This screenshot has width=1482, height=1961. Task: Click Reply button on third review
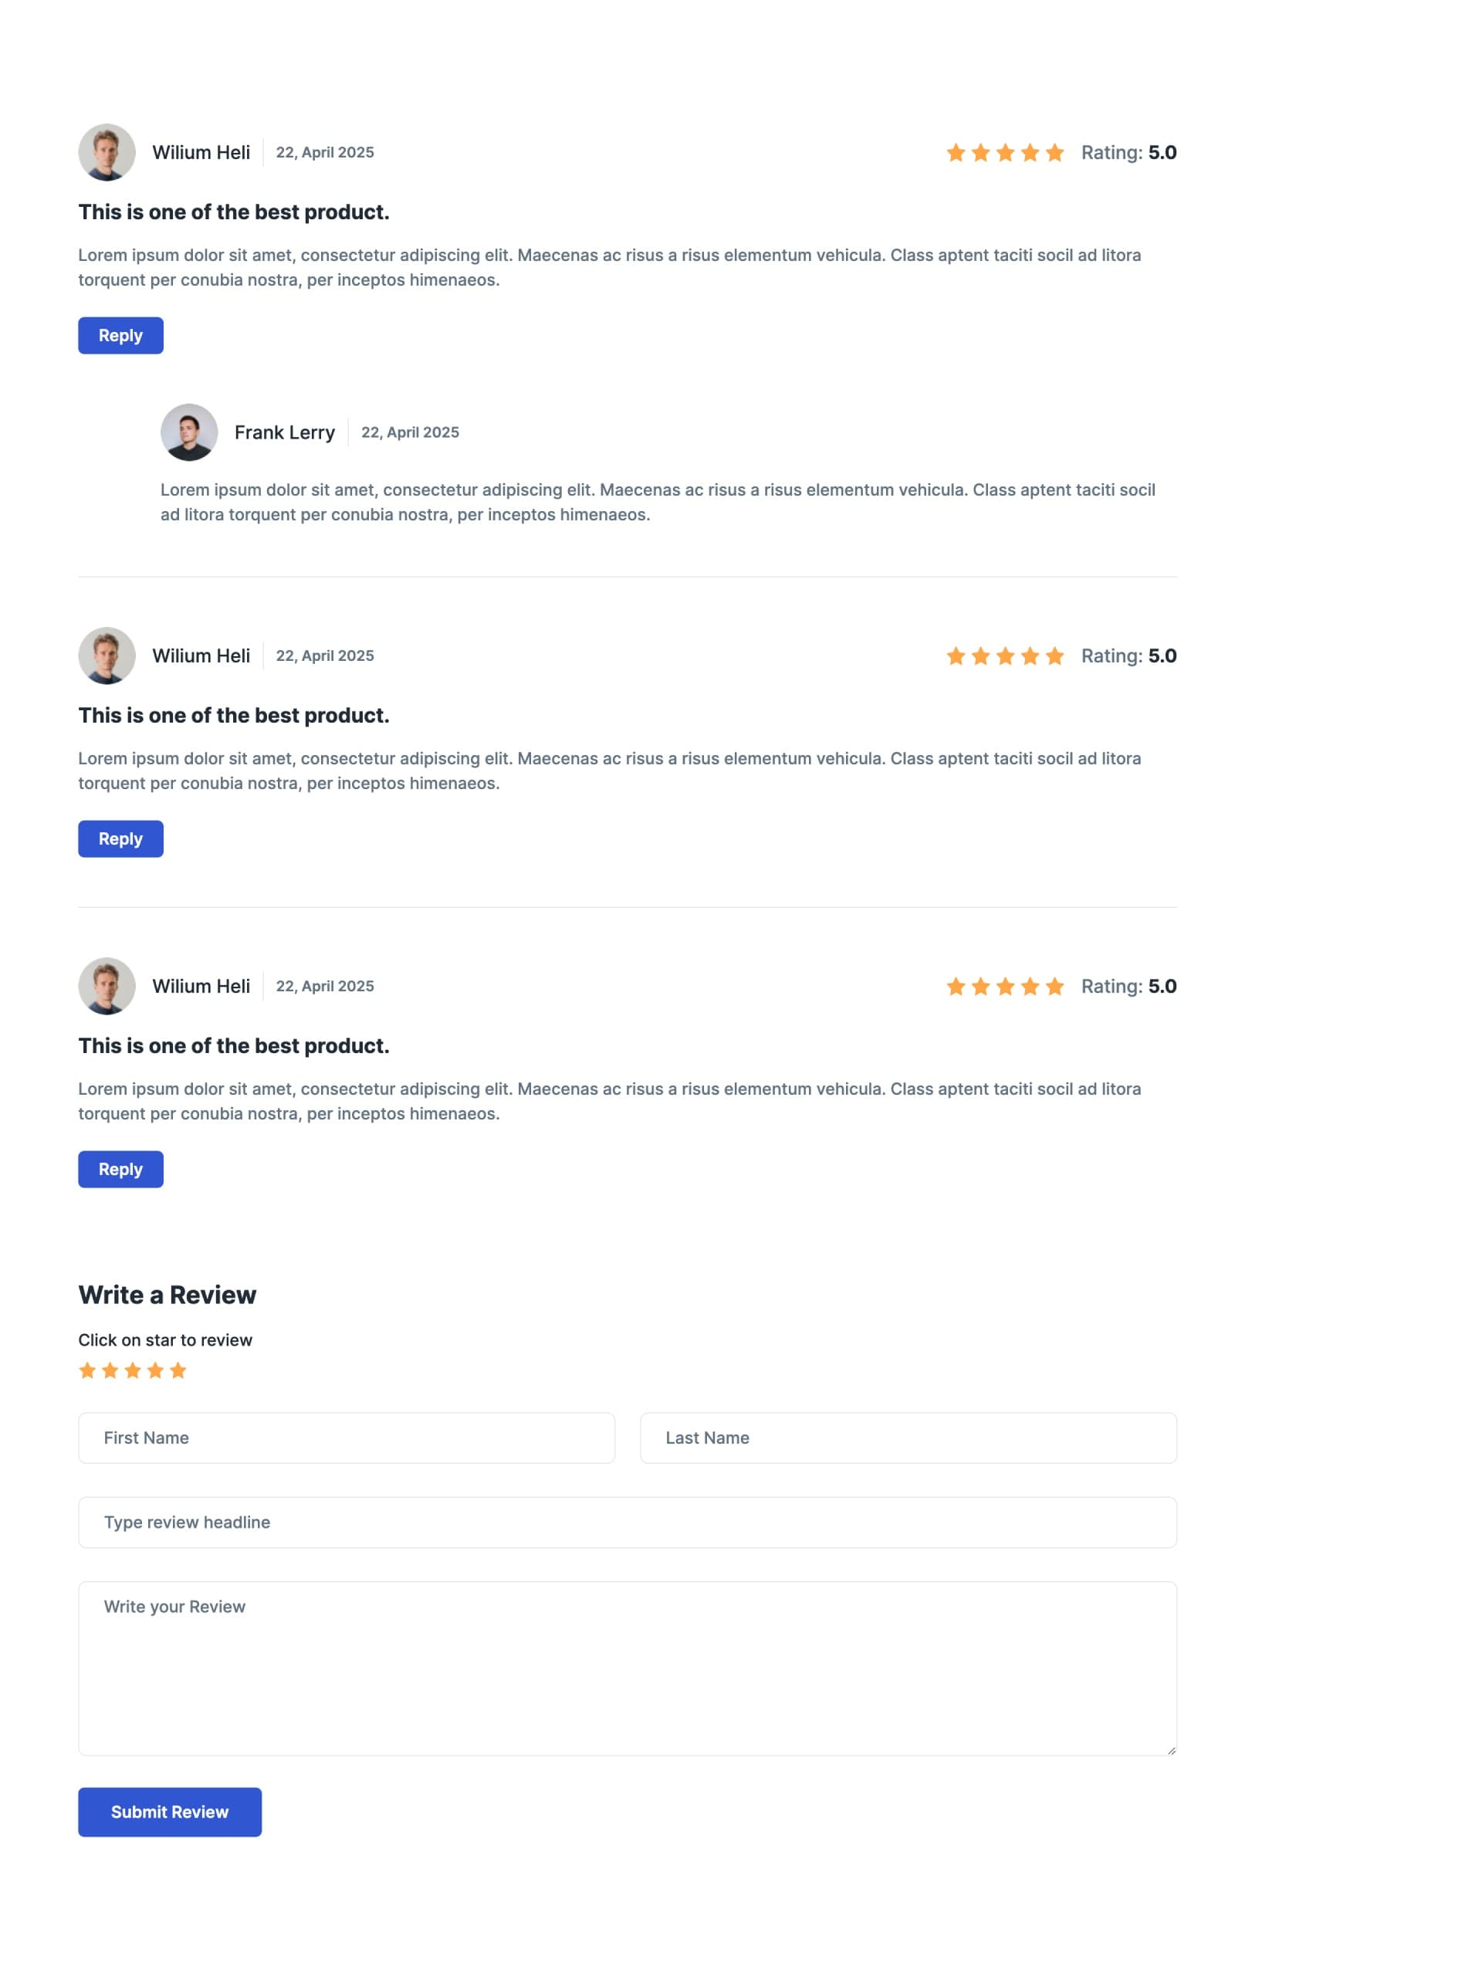(120, 1169)
